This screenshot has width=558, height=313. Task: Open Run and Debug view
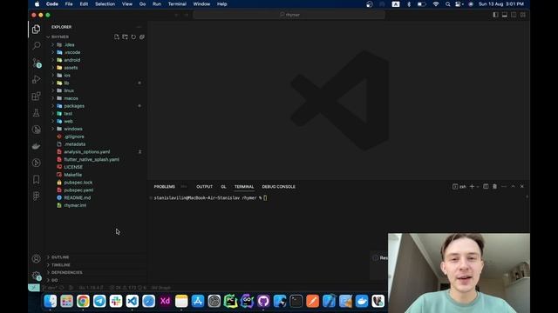pyautogui.click(x=36, y=79)
